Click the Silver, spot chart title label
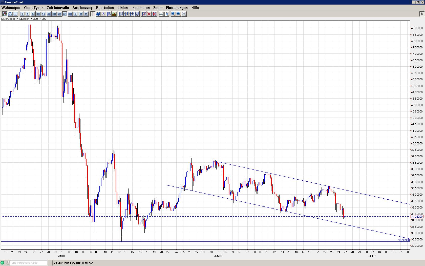 coord(24,19)
